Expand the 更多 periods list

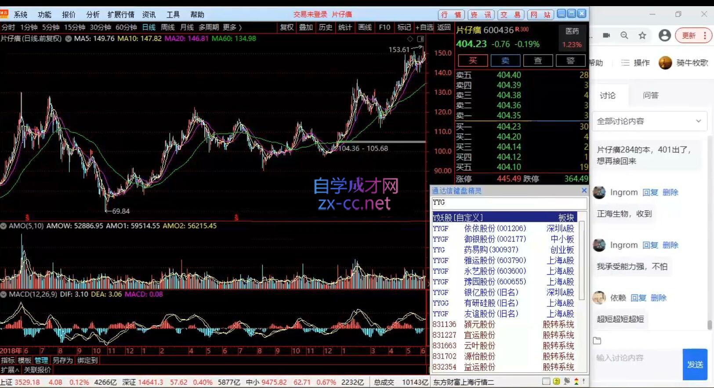pos(232,27)
